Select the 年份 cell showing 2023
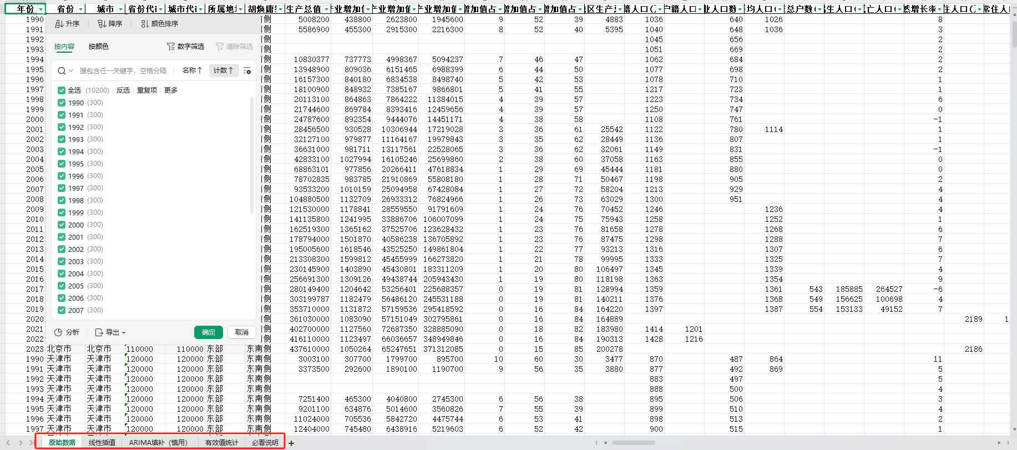The image size is (1017, 450). (25, 349)
